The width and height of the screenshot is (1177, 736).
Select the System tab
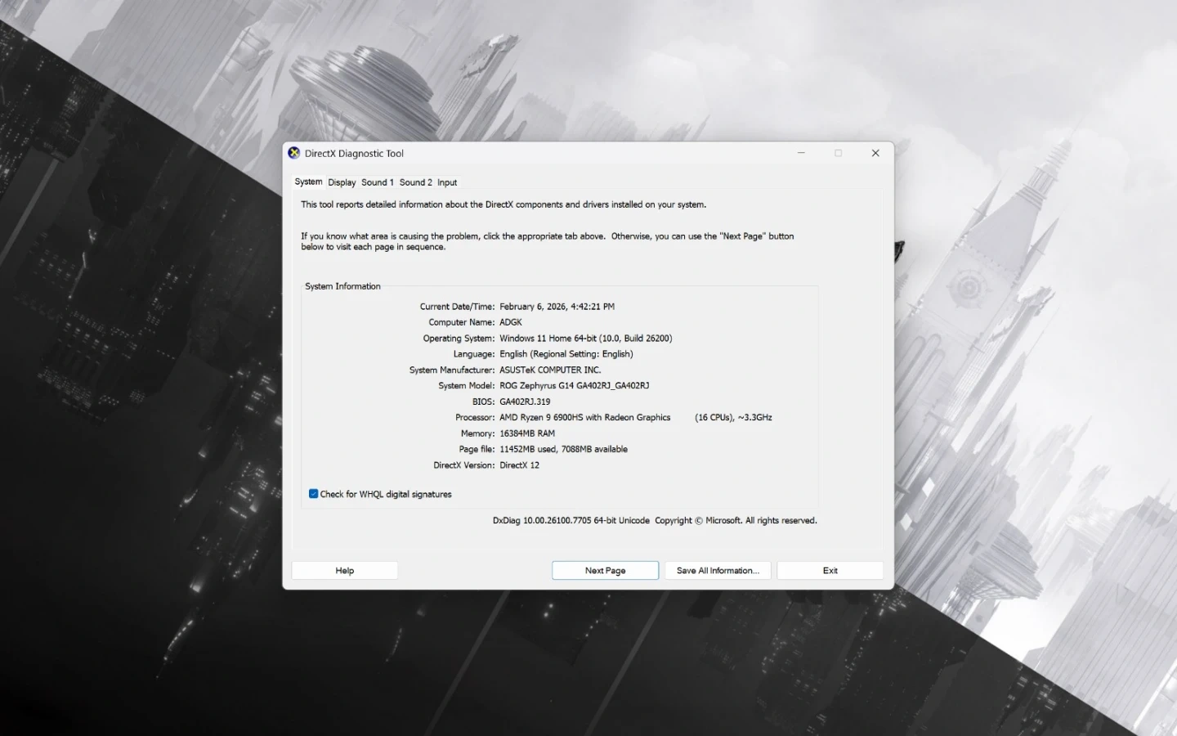[x=308, y=182]
